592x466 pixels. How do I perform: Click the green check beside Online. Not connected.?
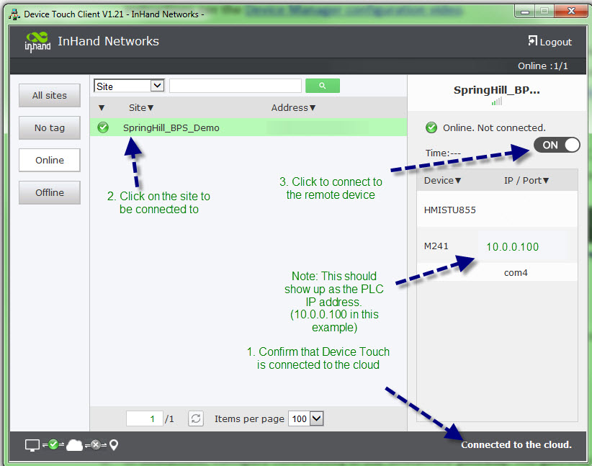431,127
